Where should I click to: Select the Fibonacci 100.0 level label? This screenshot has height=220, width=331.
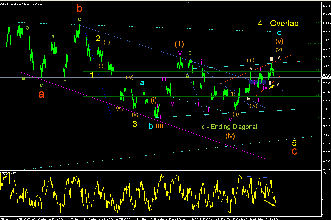[318, 22]
